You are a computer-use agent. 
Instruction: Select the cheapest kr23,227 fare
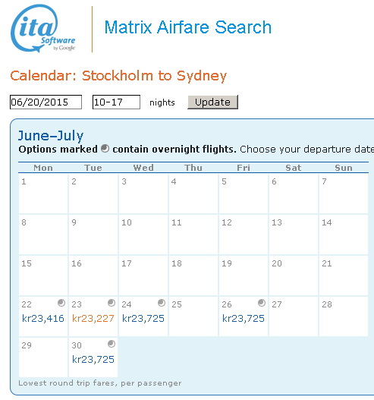(x=93, y=318)
